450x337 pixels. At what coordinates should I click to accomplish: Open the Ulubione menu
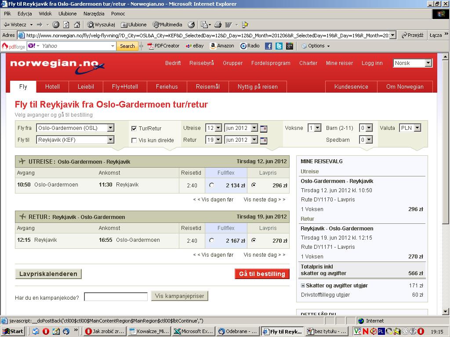67,14
